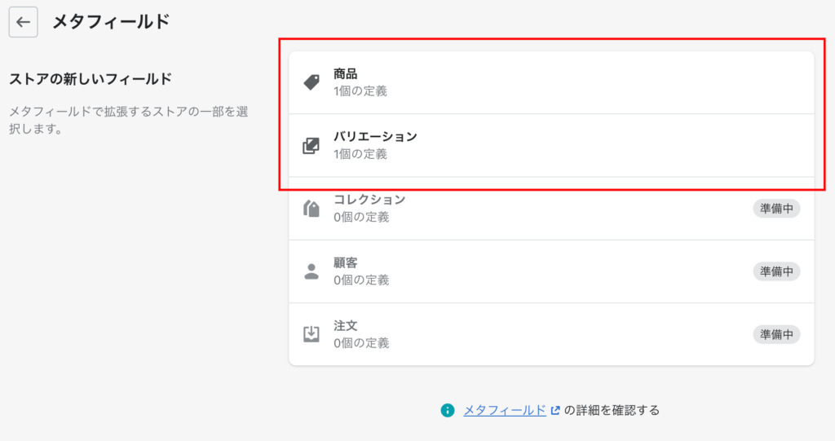Click 準備中 badge on 注文 row

coord(776,334)
